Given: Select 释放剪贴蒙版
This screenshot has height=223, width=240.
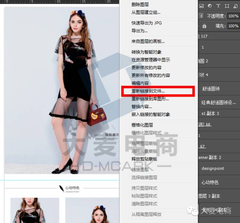Looking at the screenshot, I should coord(144,159).
